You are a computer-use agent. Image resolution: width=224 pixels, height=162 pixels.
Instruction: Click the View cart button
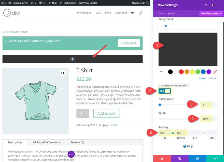pyautogui.click(x=129, y=43)
